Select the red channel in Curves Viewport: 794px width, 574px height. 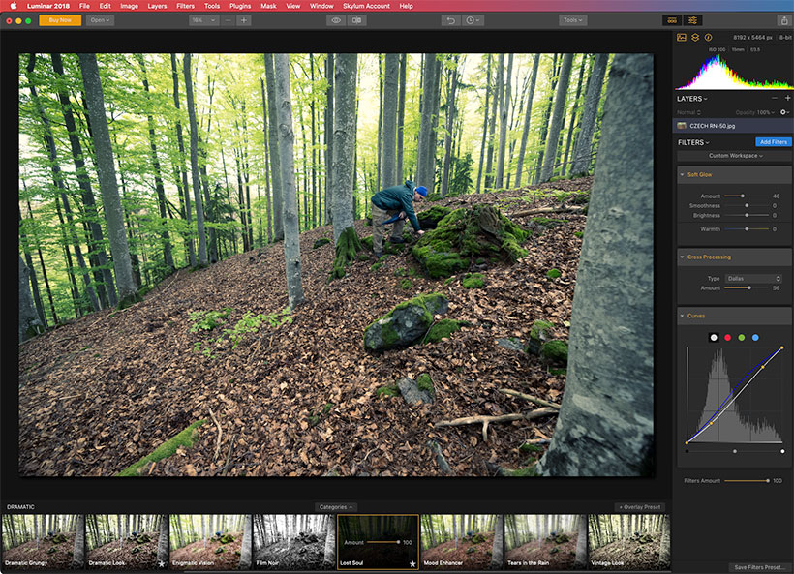(727, 338)
